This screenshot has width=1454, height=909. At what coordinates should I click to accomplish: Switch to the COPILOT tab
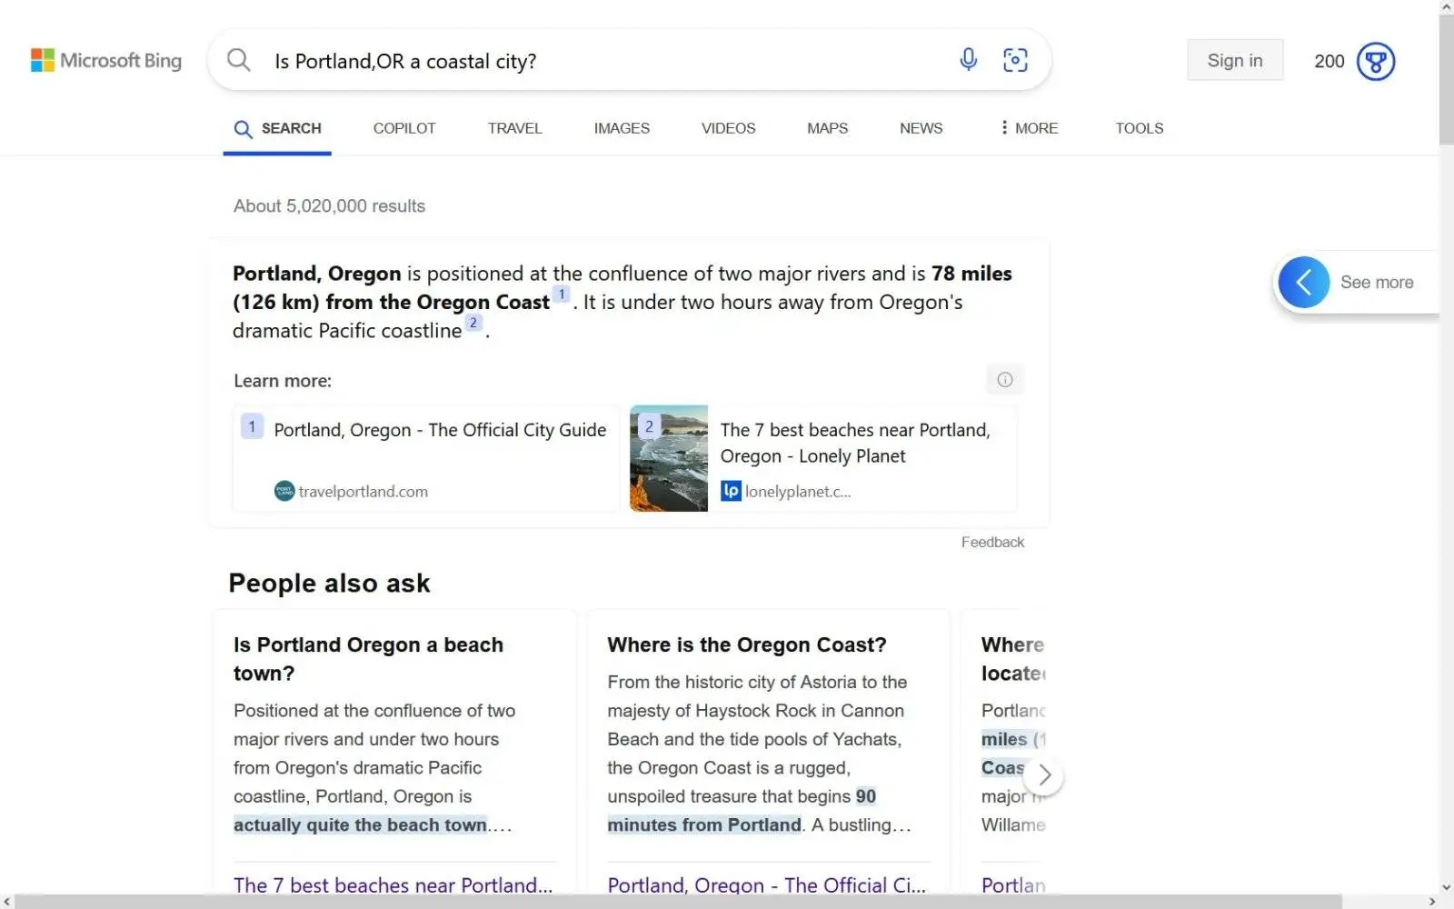(x=404, y=128)
